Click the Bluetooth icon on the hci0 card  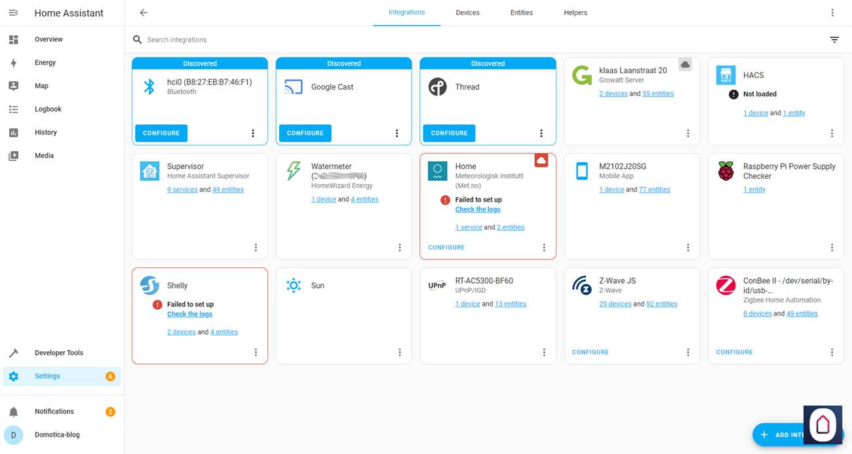(149, 86)
